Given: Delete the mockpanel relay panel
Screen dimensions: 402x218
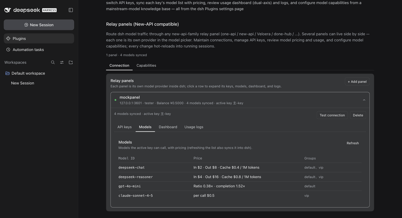Looking at the screenshot, I should [358, 115].
